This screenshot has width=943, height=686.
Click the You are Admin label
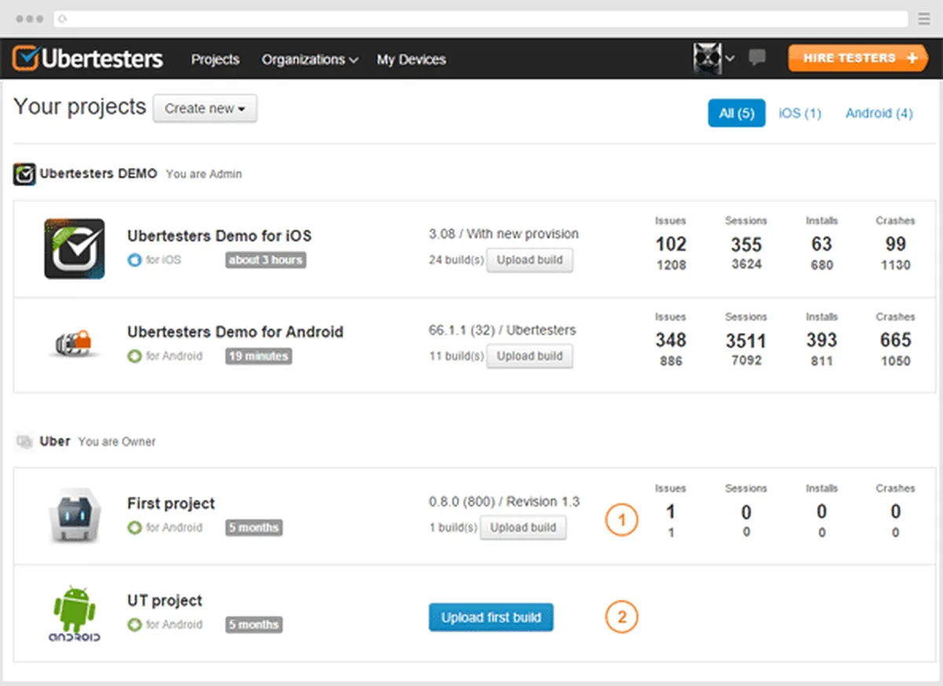204,174
